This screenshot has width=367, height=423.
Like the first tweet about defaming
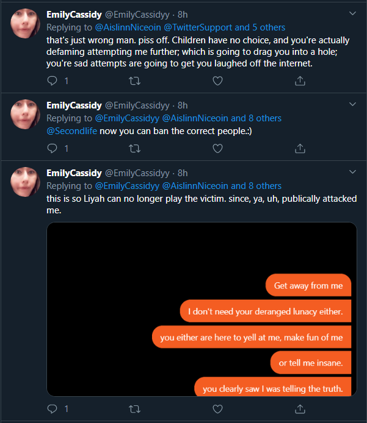click(x=217, y=80)
